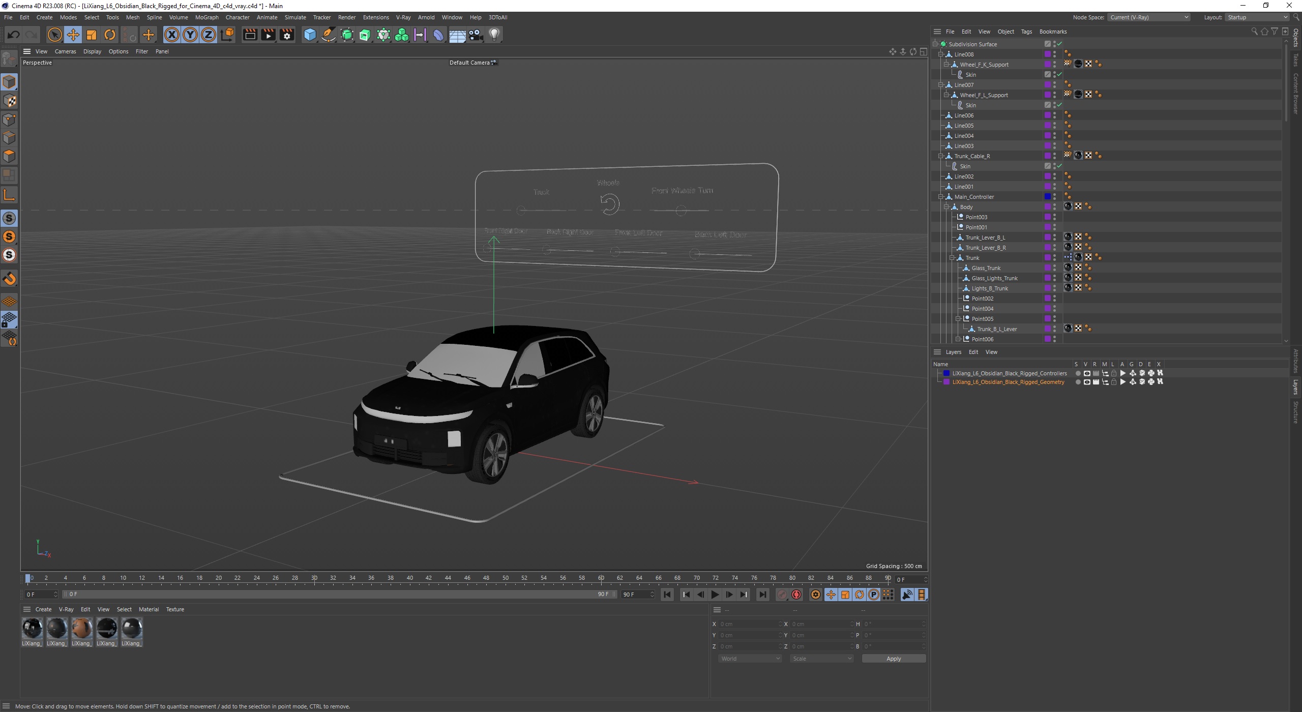Click the Floor grid icon
This screenshot has height=712, width=1302.
457,35
